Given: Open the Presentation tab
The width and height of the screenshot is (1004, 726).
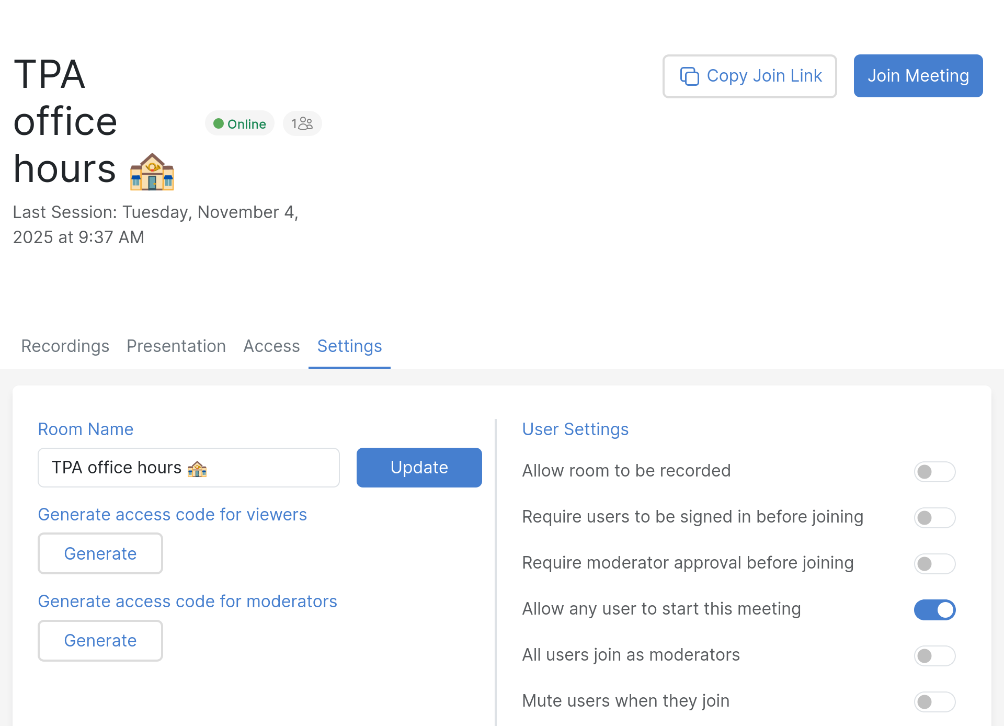Looking at the screenshot, I should point(176,346).
